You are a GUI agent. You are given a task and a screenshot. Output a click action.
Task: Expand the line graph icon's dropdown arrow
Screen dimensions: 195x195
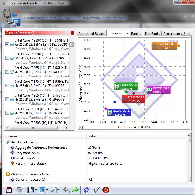58,190
